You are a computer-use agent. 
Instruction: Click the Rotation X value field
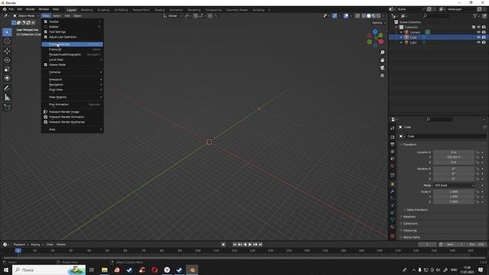click(x=454, y=169)
